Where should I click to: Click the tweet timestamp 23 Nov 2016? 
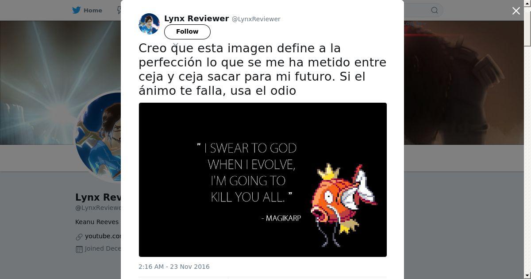coord(174,267)
